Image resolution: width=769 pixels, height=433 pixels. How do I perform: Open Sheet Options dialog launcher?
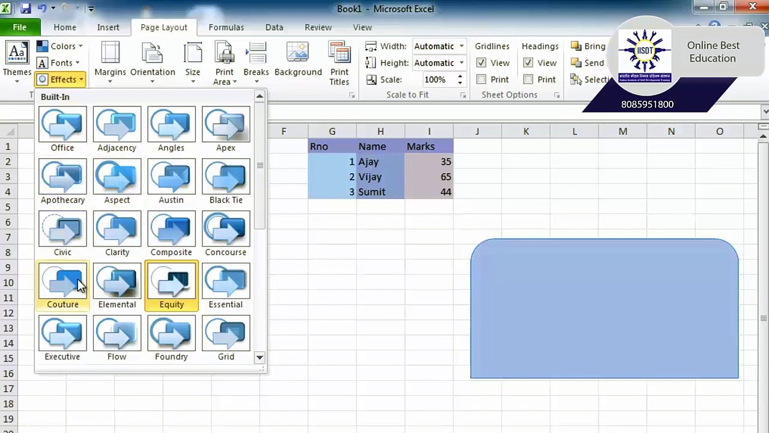point(557,96)
